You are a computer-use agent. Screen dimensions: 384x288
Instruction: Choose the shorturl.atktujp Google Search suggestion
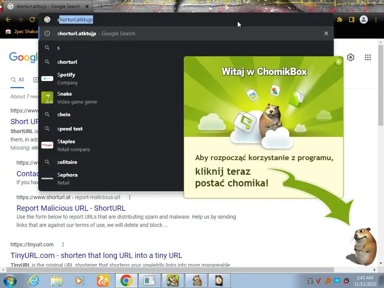click(x=186, y=33)
